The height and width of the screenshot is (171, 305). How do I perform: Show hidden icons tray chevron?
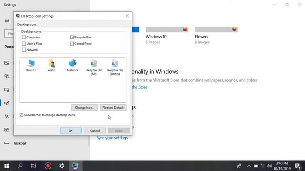(249, 166)
